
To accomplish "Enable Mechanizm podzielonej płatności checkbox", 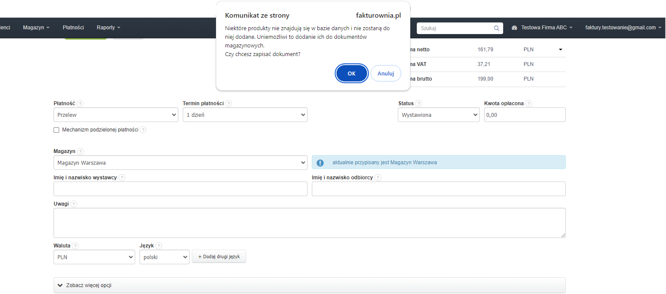I will tap(57, 130).
